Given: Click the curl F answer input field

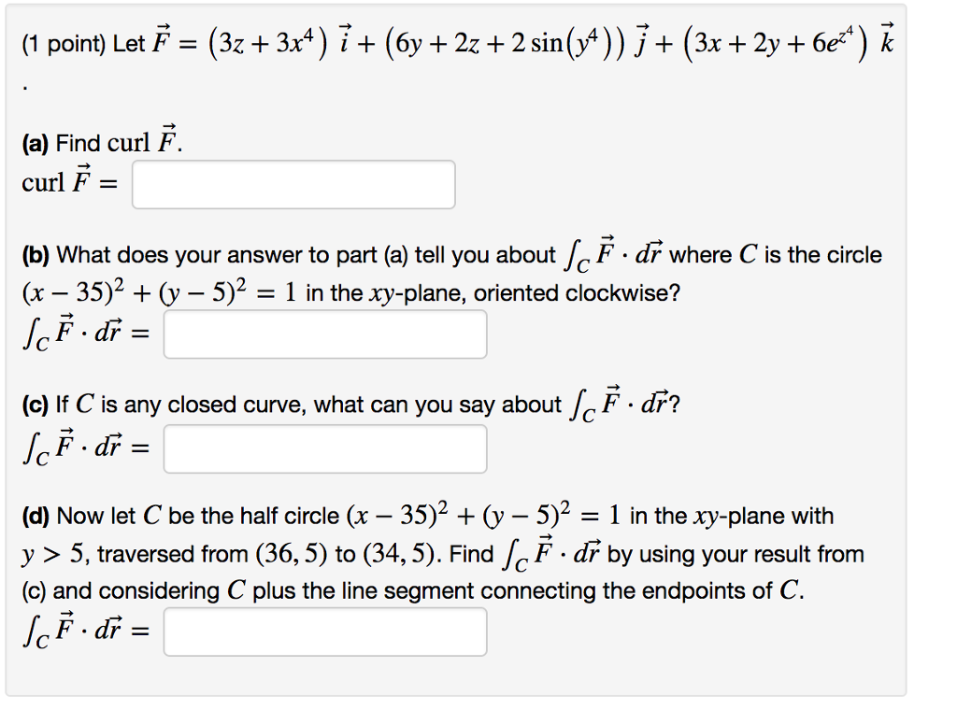Looking at the screenshot, I should point(293,183).
